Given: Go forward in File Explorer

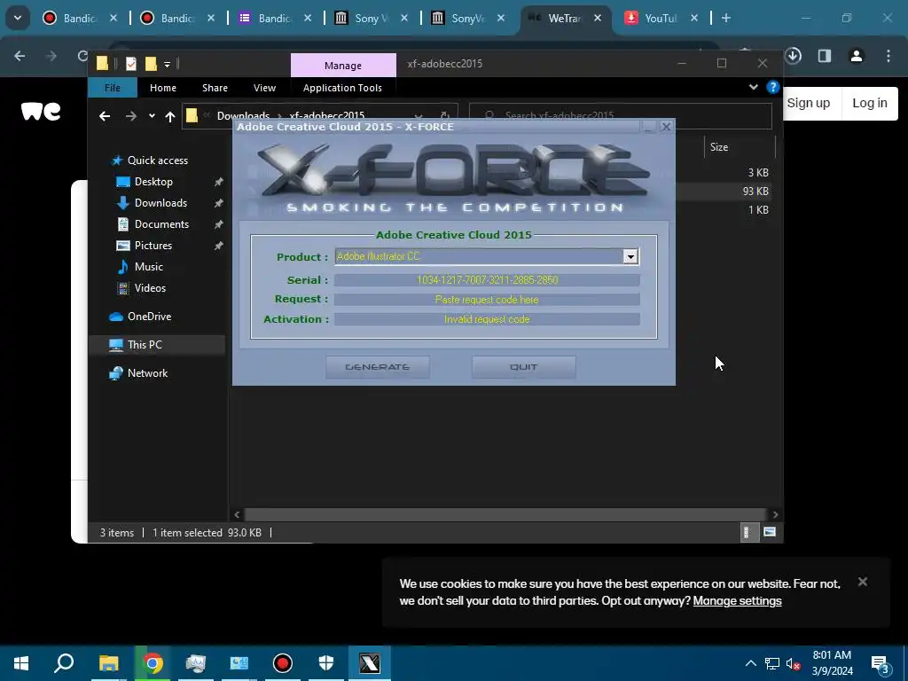Looking at the screenshot, I should pyautogui.click(x=131, y=116).
